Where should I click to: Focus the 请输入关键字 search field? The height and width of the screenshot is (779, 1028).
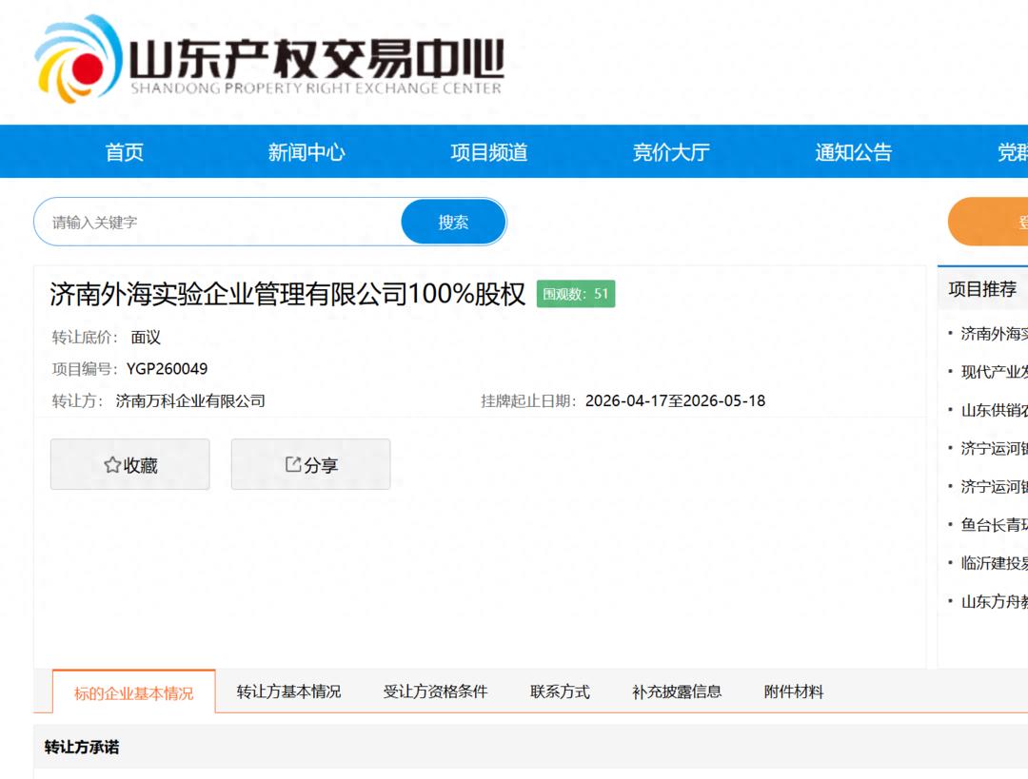(218, 223)
